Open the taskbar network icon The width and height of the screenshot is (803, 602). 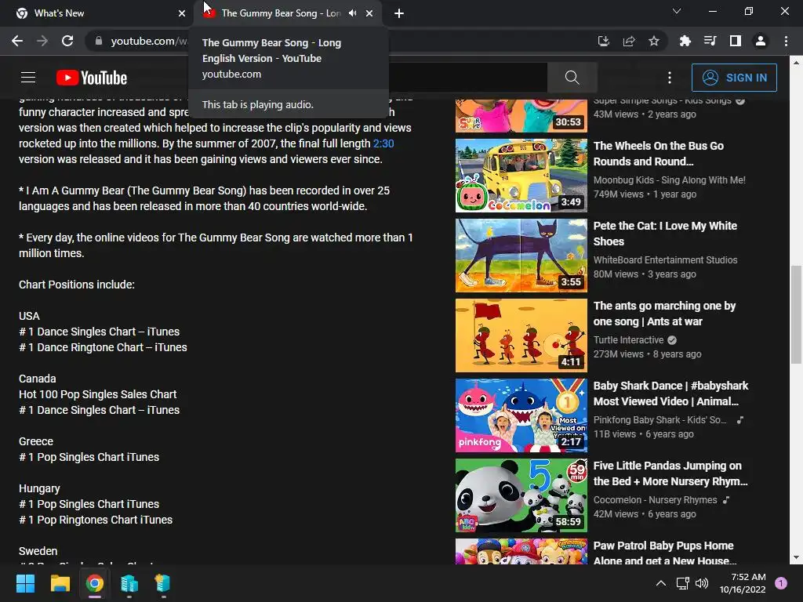tap(683, 583)
